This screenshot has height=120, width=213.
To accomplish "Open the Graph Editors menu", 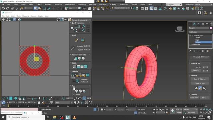I will pyautogui.click(x=70, y=4).
